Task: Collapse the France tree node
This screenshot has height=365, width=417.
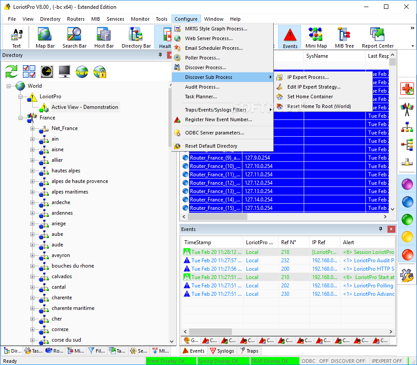Action: (20, 118)
